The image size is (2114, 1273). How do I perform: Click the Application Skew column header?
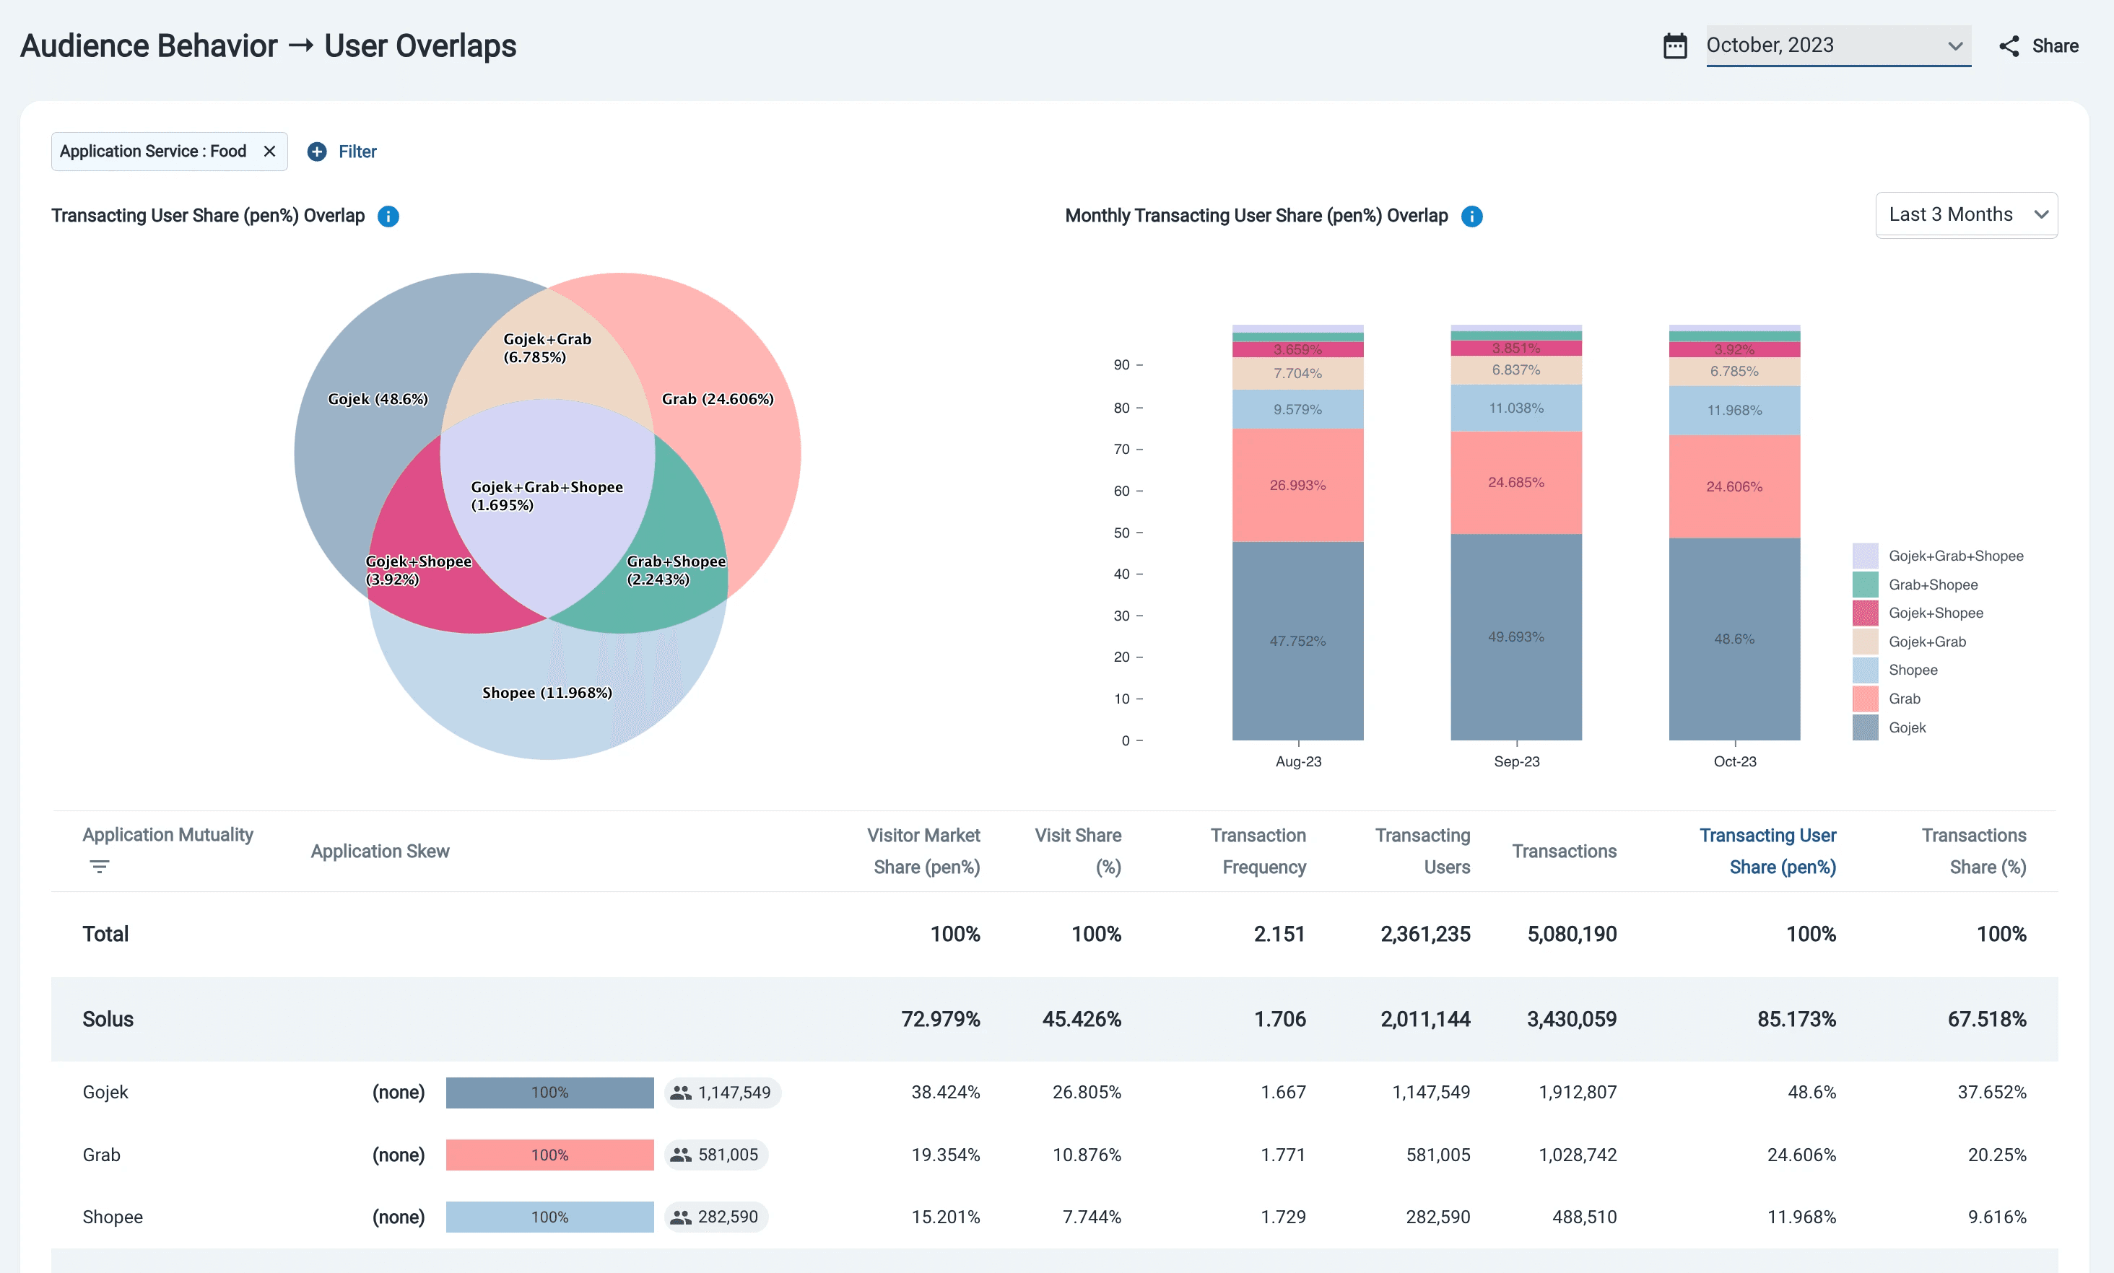380,851
